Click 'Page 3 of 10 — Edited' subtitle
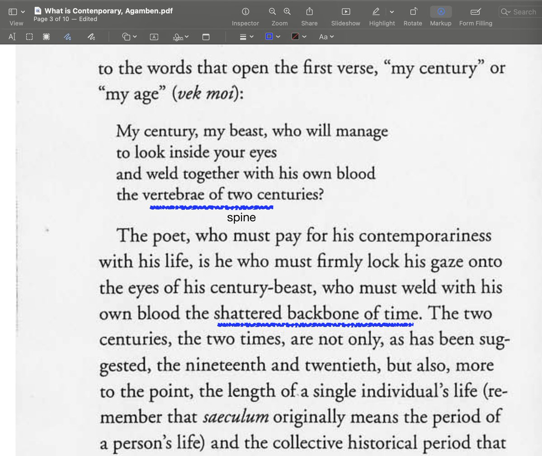This screenshot has height=456, width=542. [x=66, y=19]
